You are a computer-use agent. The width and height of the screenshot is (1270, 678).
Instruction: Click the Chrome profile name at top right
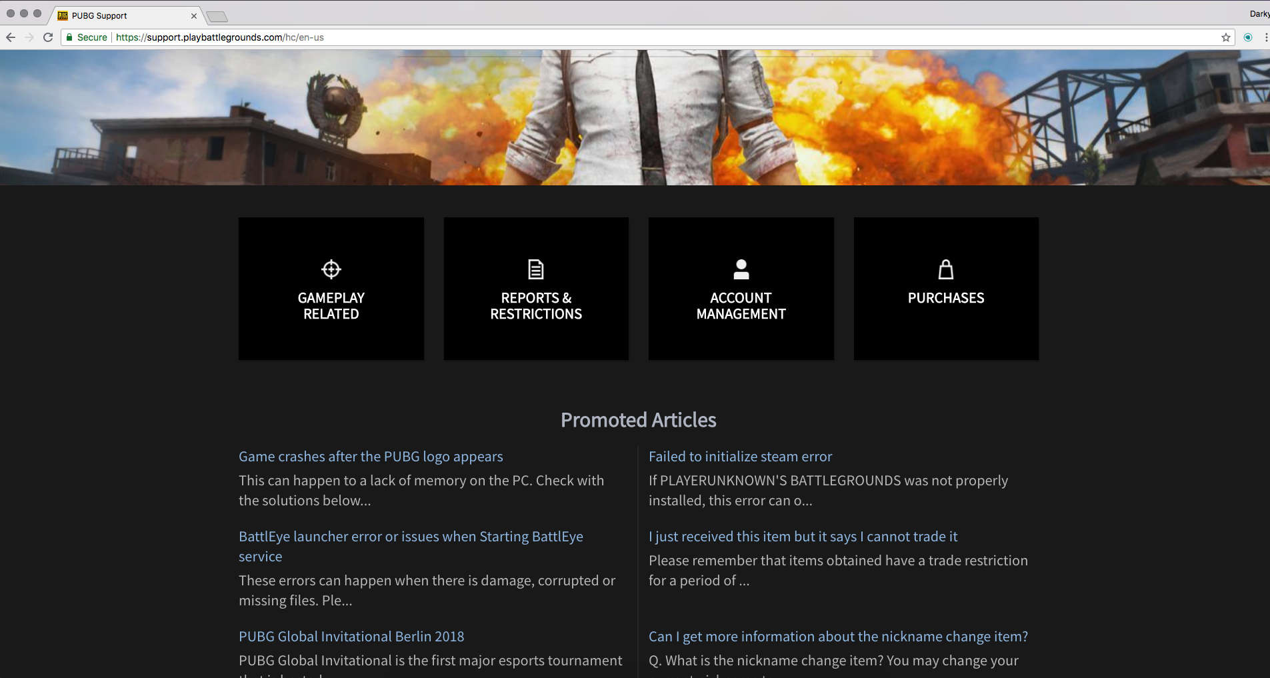[1259, 14]
